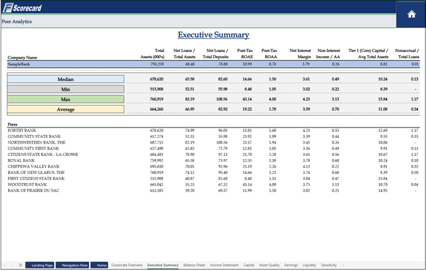Click the Executive Summary title link
The image size is (426, 271).
[213, 35]
